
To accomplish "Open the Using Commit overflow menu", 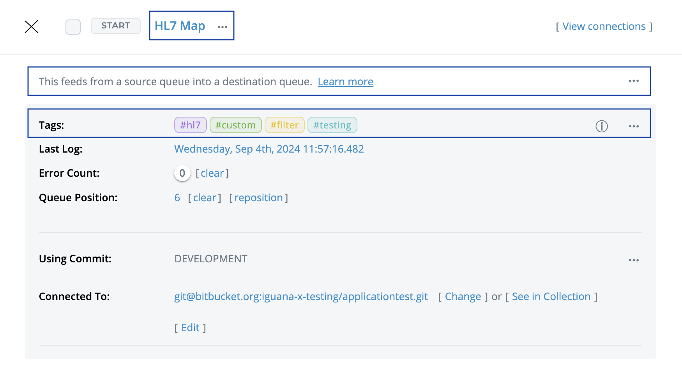I will click(x=634, y=260).
